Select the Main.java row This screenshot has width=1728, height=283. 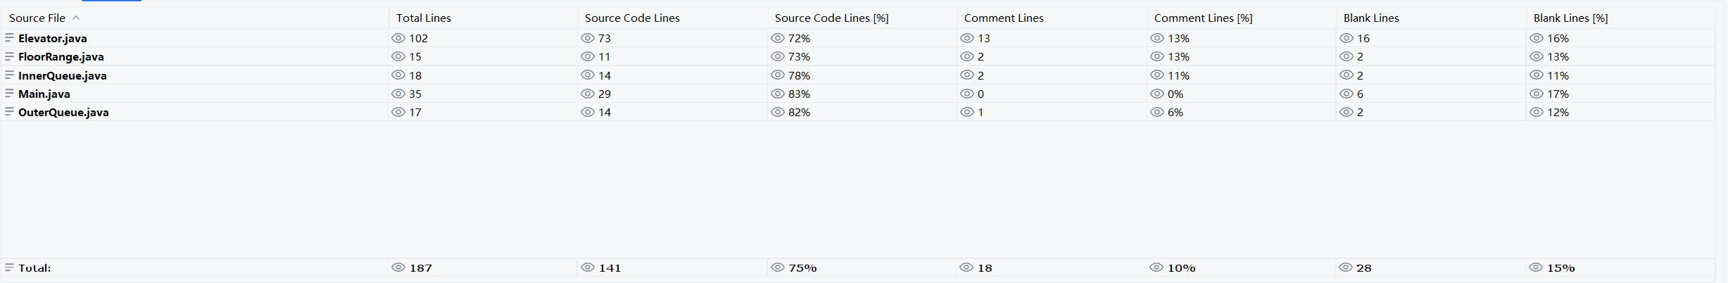point(44,94)
